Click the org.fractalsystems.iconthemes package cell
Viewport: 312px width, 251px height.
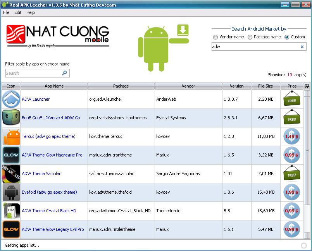tap(121, 118)
